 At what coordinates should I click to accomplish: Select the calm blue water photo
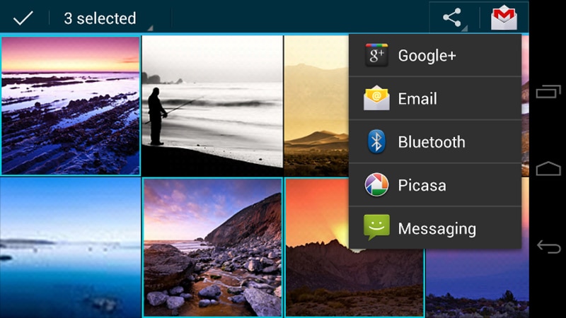[70, 247]
